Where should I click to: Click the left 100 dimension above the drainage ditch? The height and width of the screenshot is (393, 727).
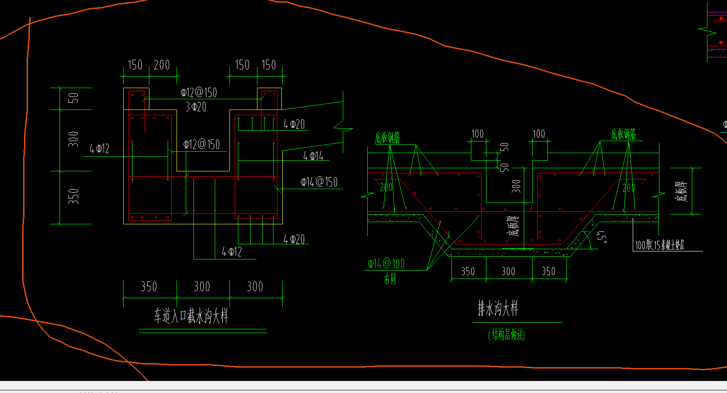[x=478, y=134]
